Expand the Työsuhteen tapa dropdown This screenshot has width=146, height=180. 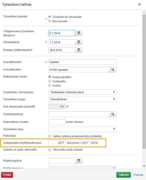82,129
